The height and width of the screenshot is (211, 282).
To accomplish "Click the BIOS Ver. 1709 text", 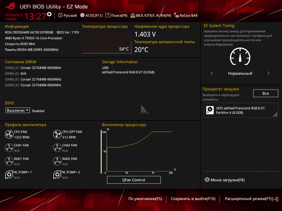I will (x=68, y=32).
